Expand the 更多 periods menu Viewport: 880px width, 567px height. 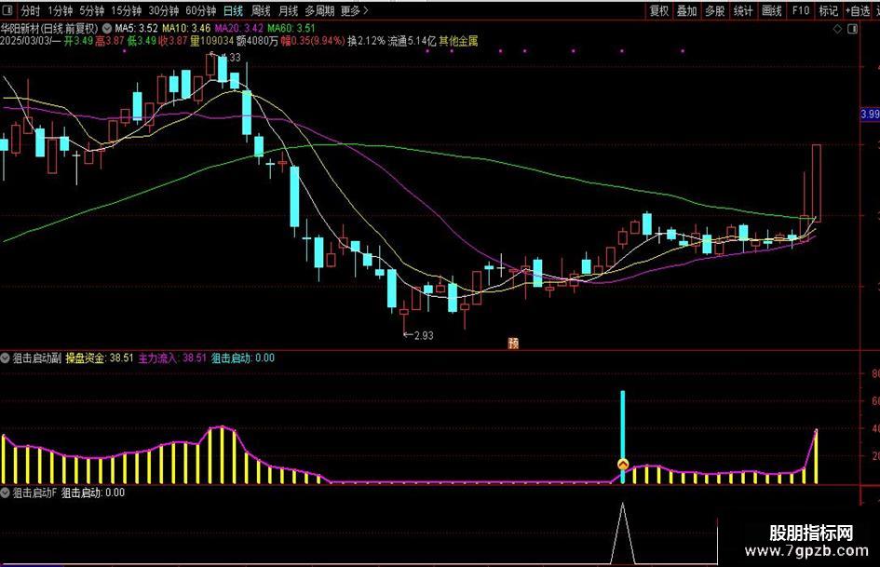coord(355,10)
